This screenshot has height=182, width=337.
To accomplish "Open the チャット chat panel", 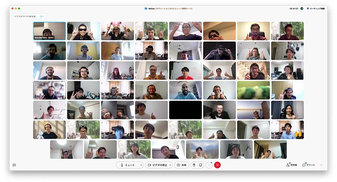I will click(308, 165).
